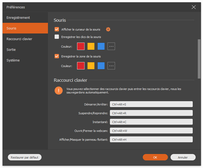Close the Préférences window

tap(194, 7)
